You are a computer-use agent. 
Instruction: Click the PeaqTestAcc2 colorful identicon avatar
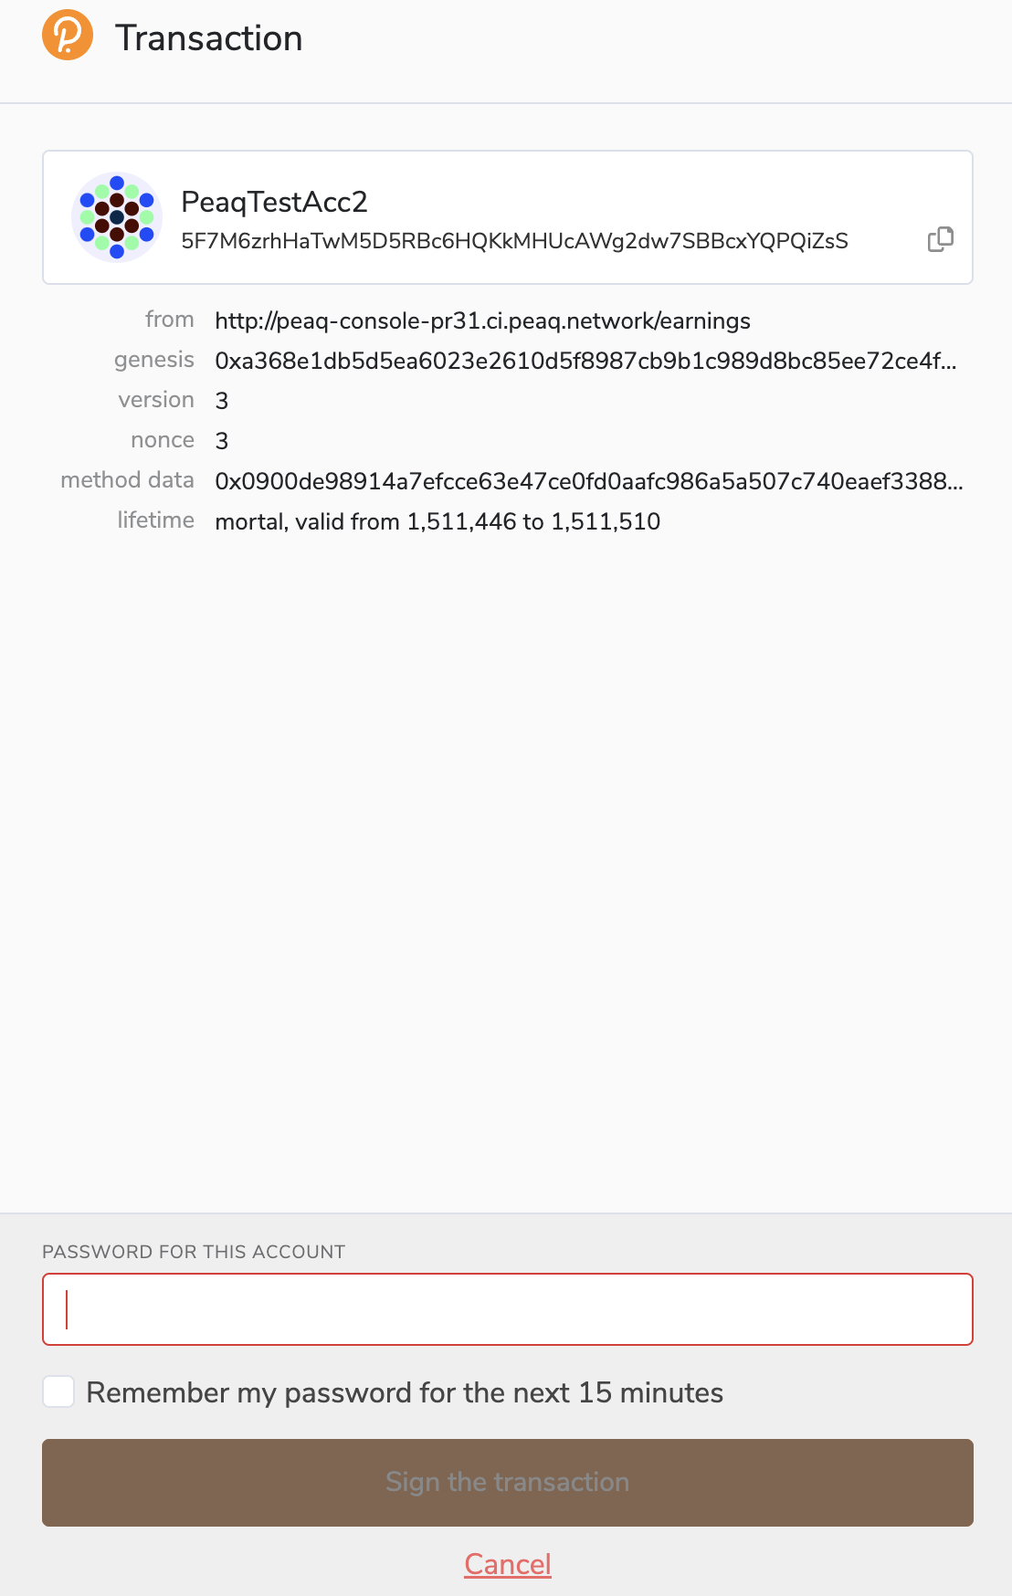pos(117,217)
